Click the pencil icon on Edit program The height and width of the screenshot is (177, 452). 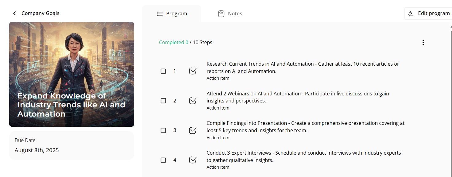[411, 14]
